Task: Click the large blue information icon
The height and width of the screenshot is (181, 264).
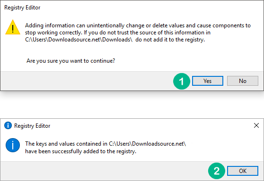Action: 13,145
